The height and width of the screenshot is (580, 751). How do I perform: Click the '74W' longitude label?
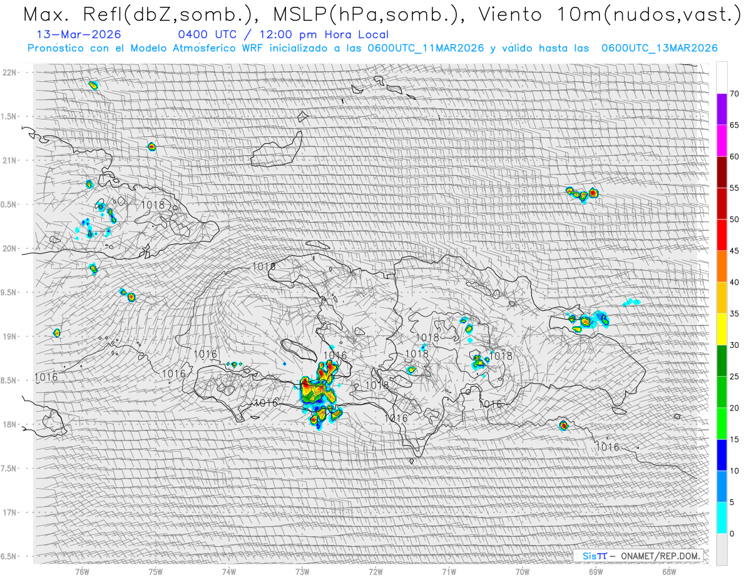(228, 573)
